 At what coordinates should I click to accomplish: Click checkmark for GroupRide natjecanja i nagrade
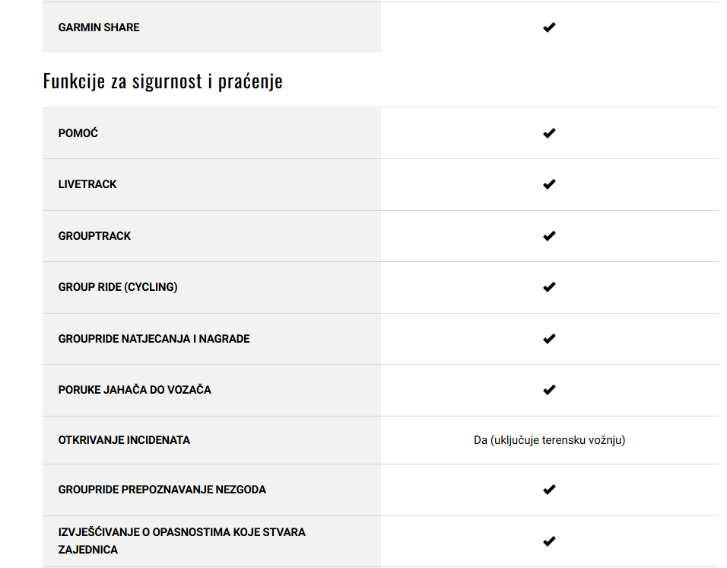549,339
